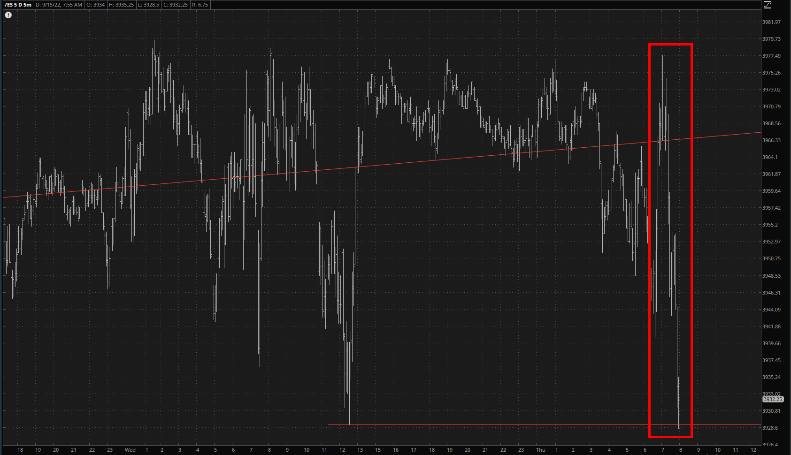Click the current price bubble 3932.25
This screenshot has height=455, width=791.
click(x=773, y=400)
